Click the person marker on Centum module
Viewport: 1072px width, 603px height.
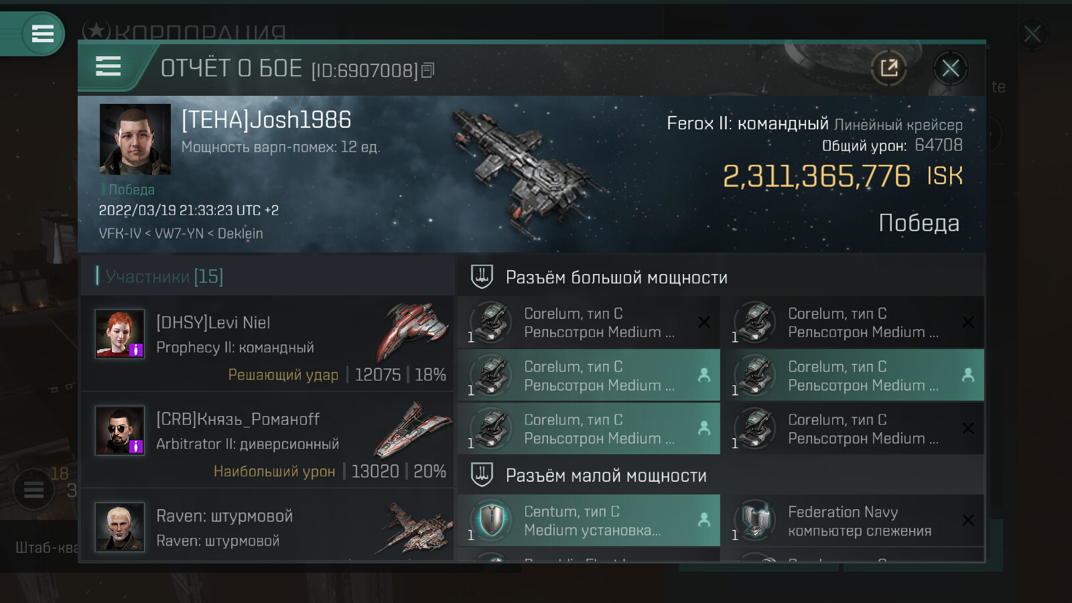(704, 519)
